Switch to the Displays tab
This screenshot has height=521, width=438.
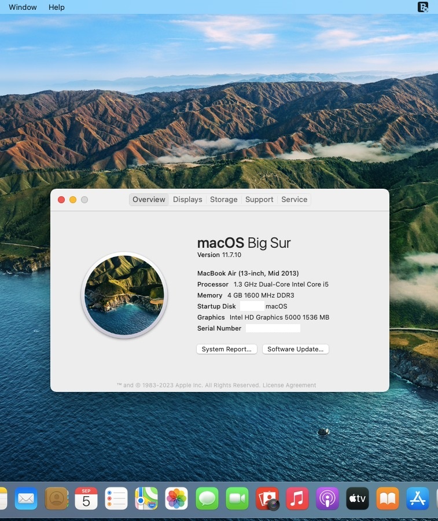click(x=187, y=199)
